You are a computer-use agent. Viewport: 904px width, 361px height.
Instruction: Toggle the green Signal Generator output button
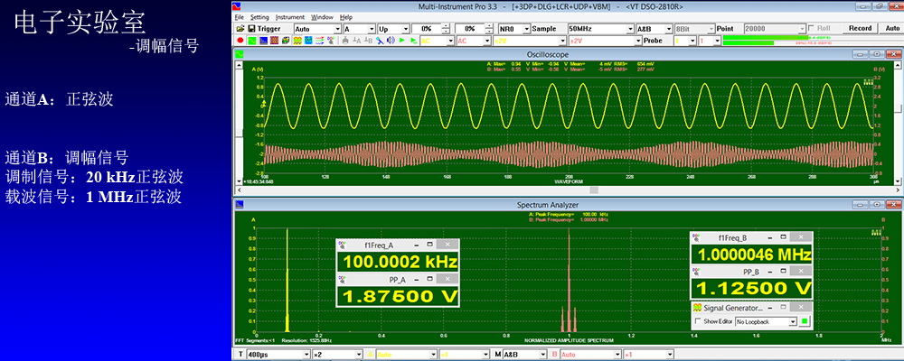tap(805, 321)
